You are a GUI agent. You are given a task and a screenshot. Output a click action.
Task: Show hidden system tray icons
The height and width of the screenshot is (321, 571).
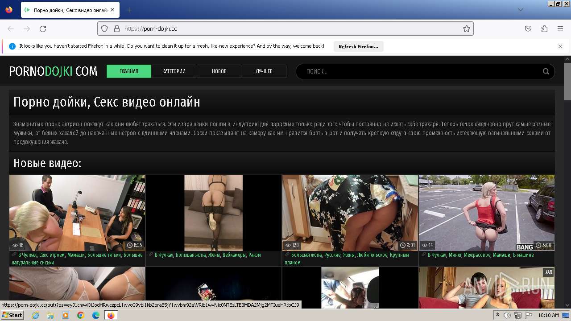(x=498, y=315)
